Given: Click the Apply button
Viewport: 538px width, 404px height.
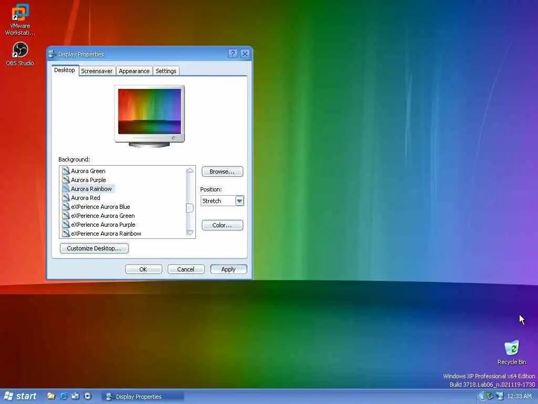Looking at the screenshot, I should click(x=229, y=269).
